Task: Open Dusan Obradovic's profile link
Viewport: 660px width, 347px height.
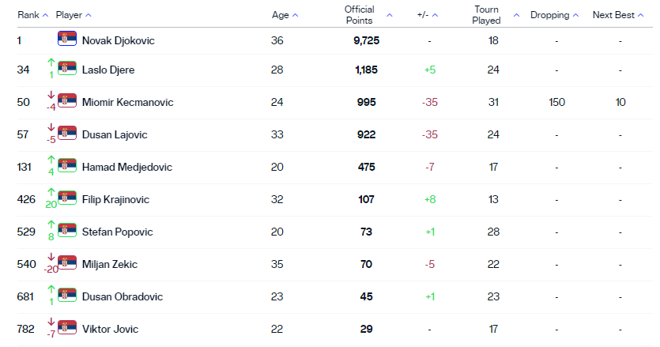Action: pos(123,296)
